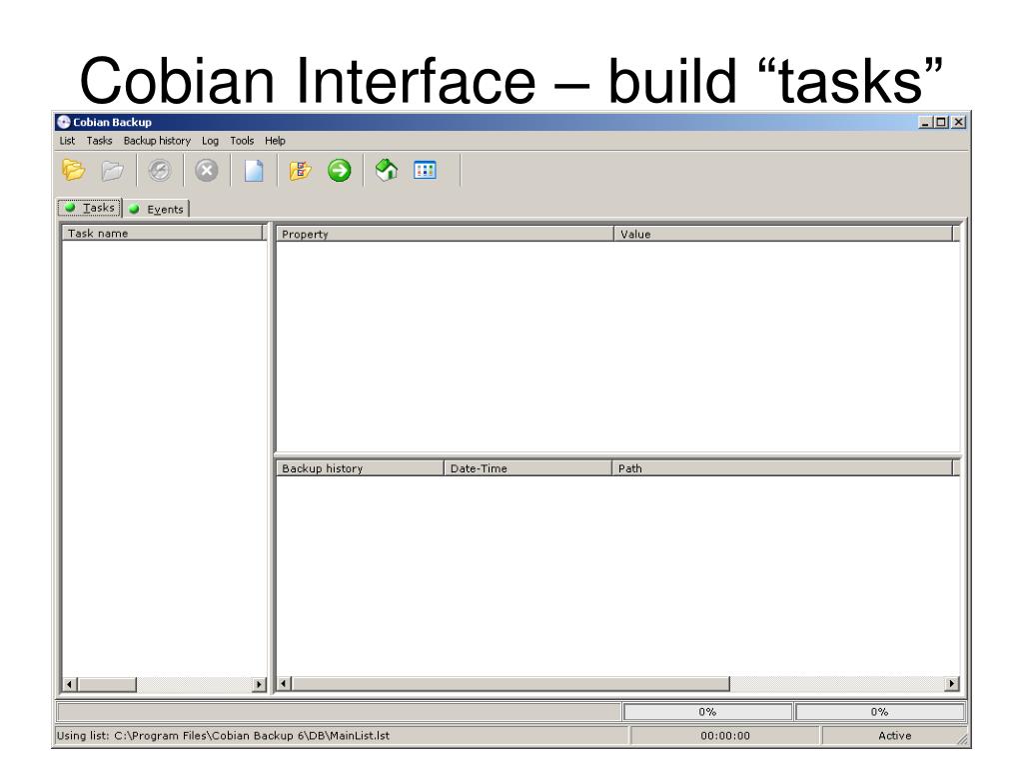
Task: Click the first 0% progress bar
Action: pyautogui.click(x=707, y=711)
